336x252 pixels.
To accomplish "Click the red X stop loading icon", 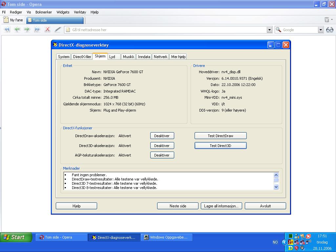I will 47,29.
